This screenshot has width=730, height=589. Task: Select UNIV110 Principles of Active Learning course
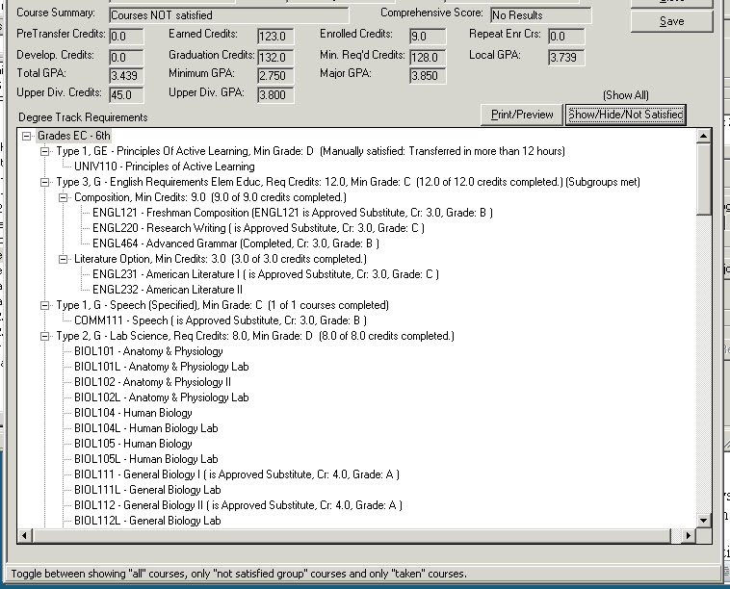pyautogui.click(x=164, y=166)
